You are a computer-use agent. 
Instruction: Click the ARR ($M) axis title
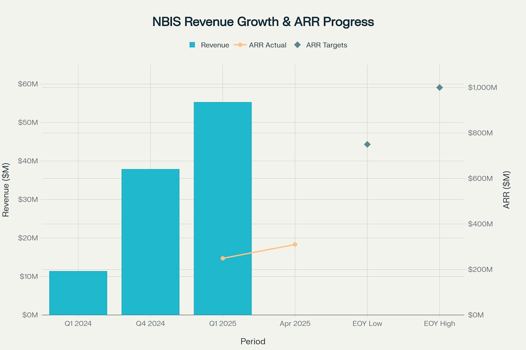pyautogui.click(x=506, y=190)
